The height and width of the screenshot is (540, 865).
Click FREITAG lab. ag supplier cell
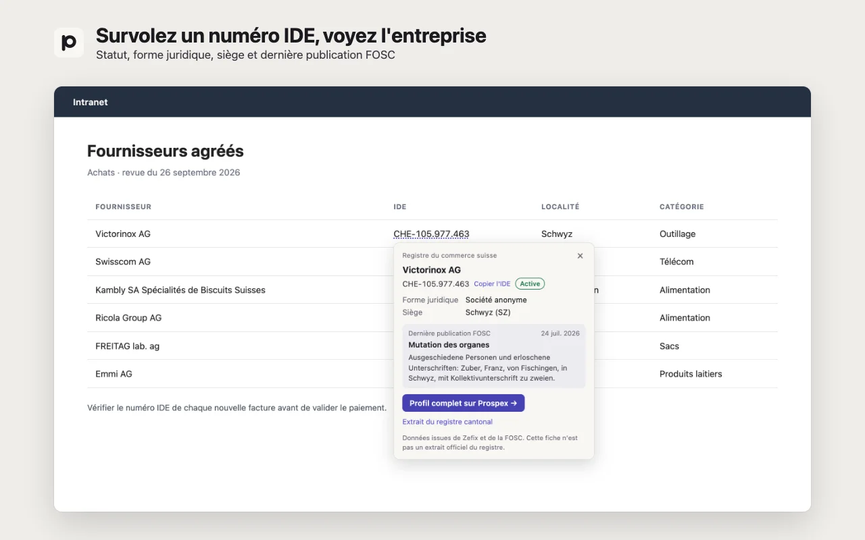coord(127,346)
